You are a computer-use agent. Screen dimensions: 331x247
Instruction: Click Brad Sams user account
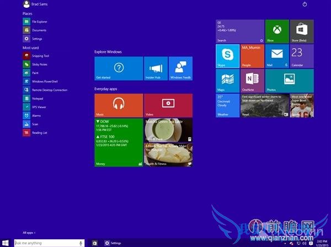pos(35,4)
